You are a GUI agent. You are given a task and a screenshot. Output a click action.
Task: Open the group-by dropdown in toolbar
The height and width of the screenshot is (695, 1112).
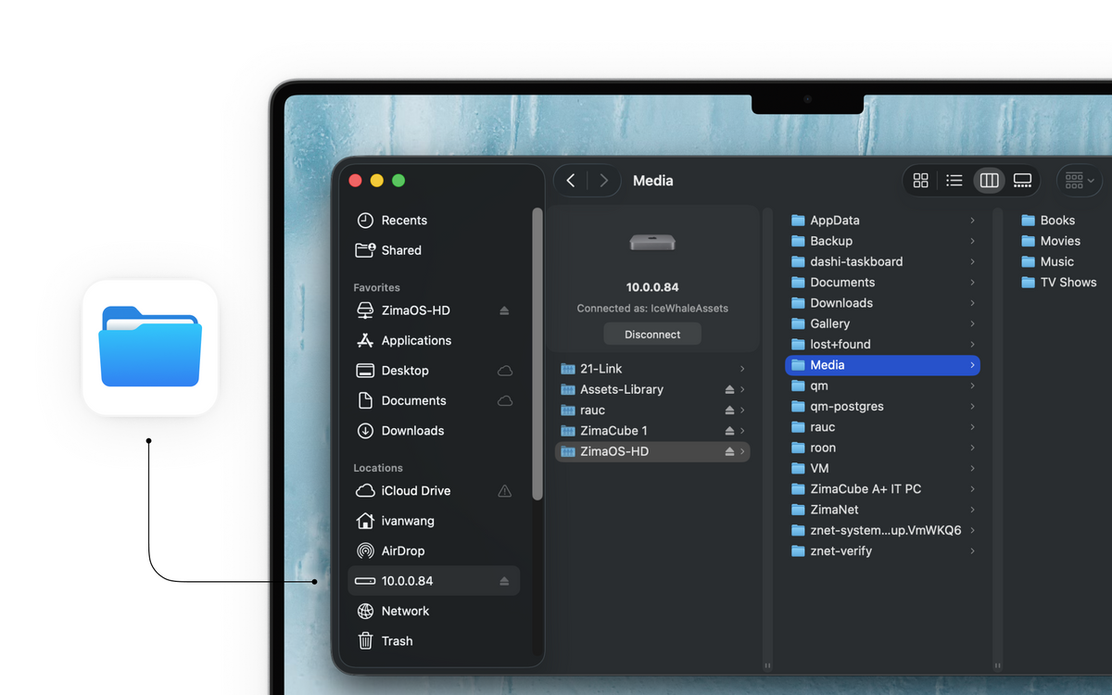tap(1080, 181)
